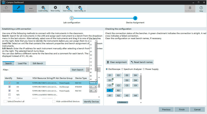The image size is (207, 114).
Task: Enable the Select/Deselect all checkbox
Action: [x=5, y=101]
